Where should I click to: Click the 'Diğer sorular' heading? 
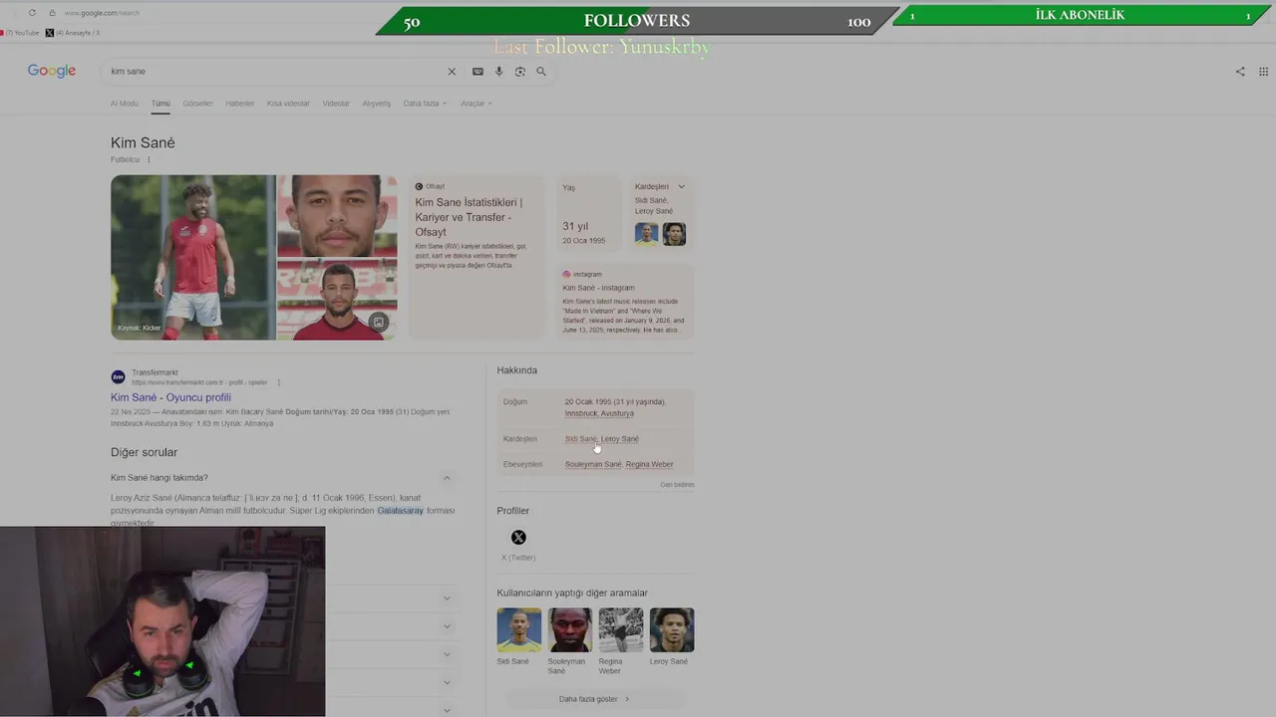[x=144, y=452]
